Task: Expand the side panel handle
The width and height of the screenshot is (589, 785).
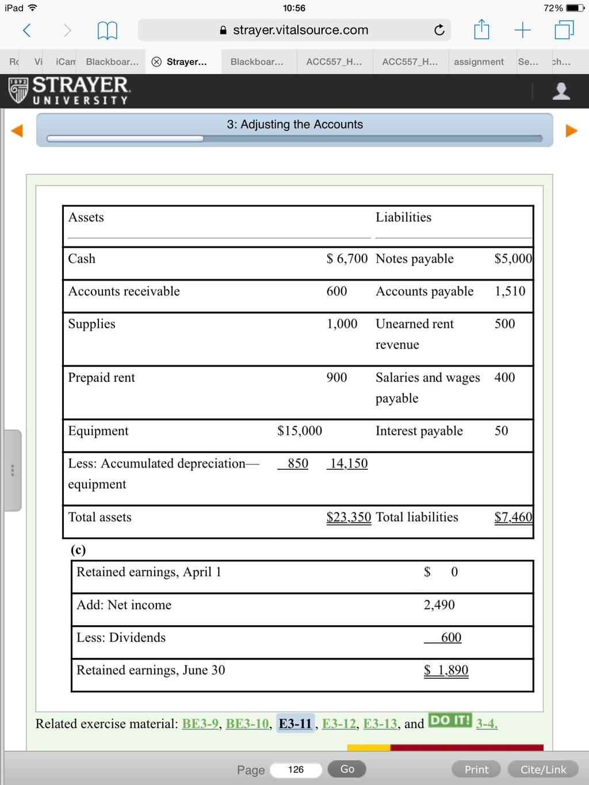Action: (12, 470)
